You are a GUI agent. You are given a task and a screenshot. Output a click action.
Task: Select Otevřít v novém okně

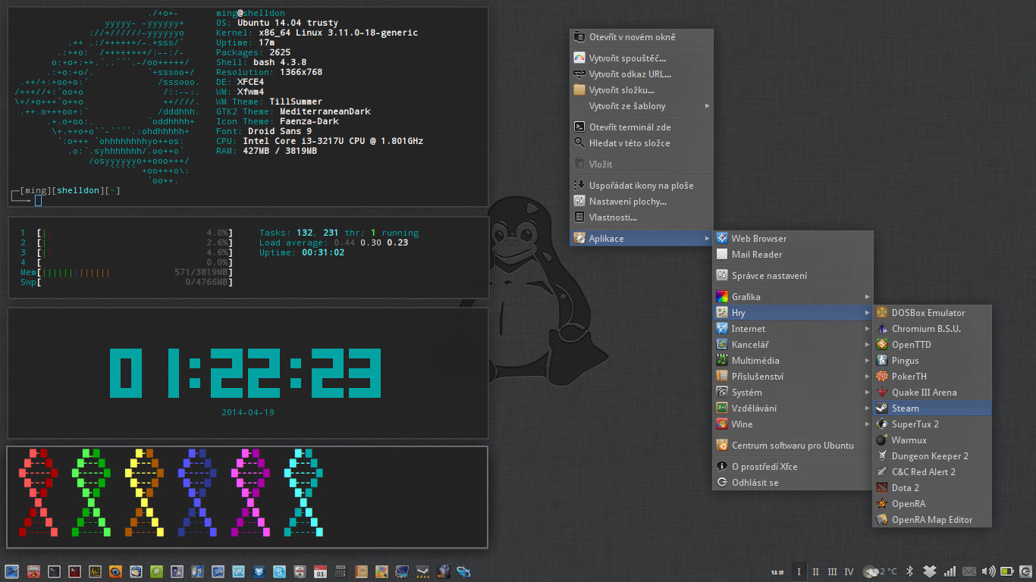[642, 36]
